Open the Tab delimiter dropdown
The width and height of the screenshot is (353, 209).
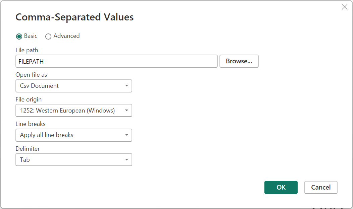pyautogui.click(x=74, y=160)
